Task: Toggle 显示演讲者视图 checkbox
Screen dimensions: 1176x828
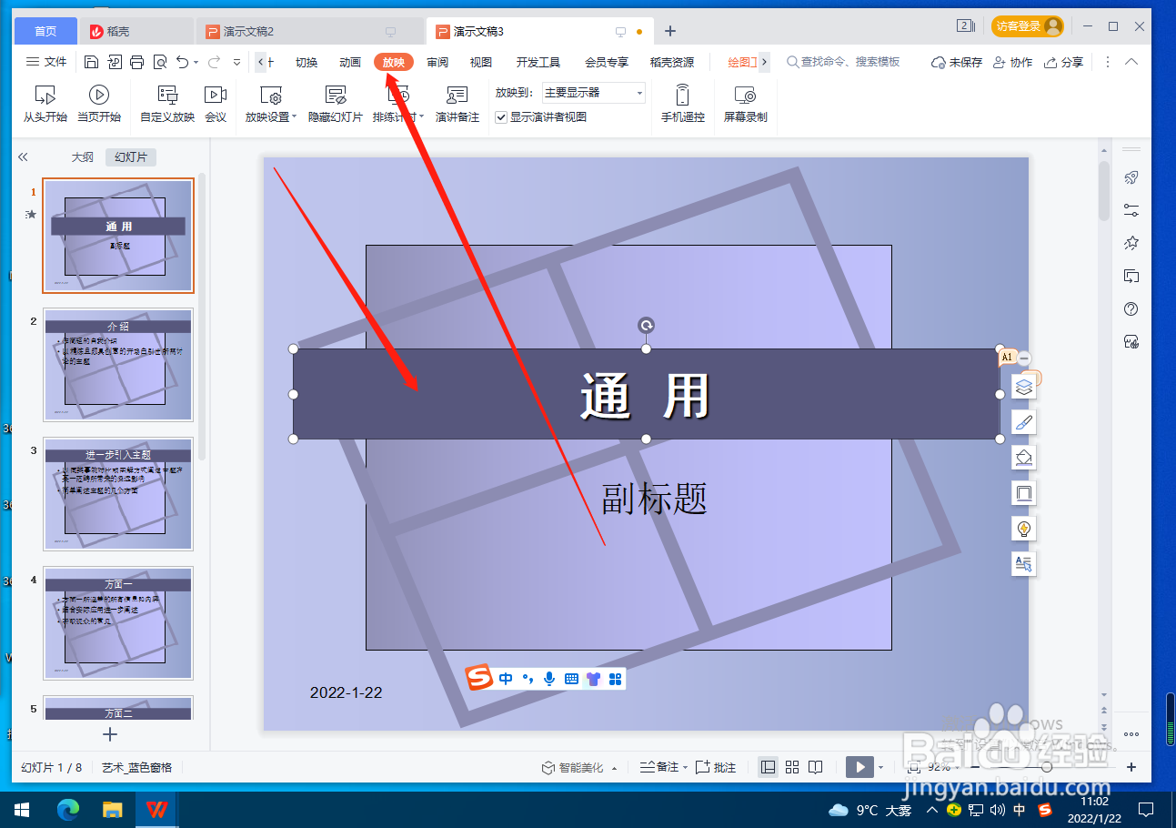Action: tap(501, 117)
